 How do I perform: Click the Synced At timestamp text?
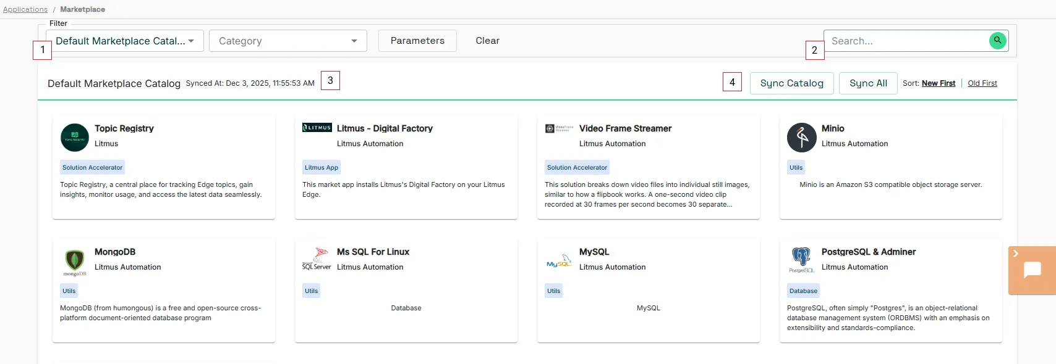(x=250, y=83)
